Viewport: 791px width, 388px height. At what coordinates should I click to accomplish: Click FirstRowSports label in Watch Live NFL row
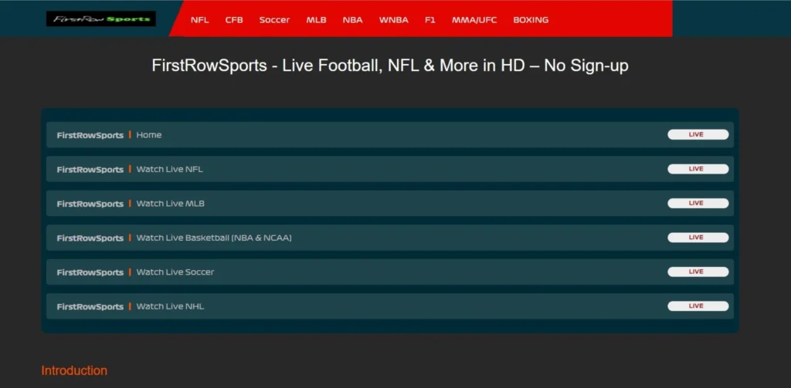90,169
